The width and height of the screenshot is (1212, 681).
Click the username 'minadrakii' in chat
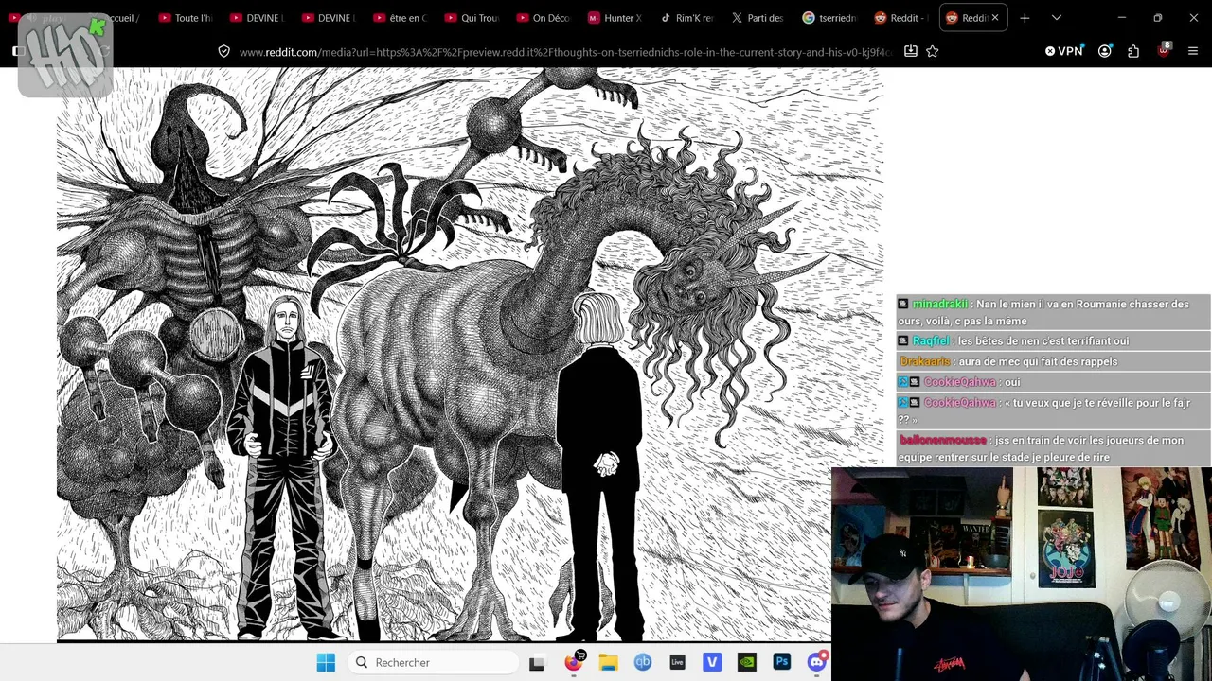click(x=940, y=304)
